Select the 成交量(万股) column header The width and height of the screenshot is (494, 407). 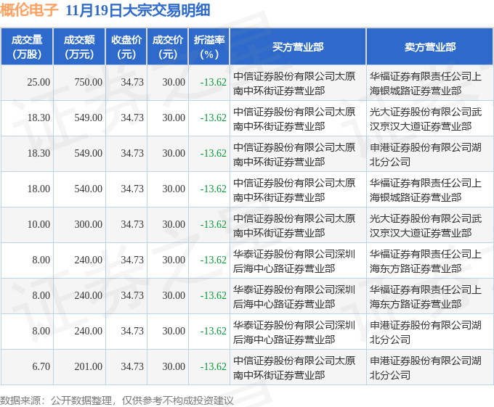pyautogui.click(x=27, y=47)
